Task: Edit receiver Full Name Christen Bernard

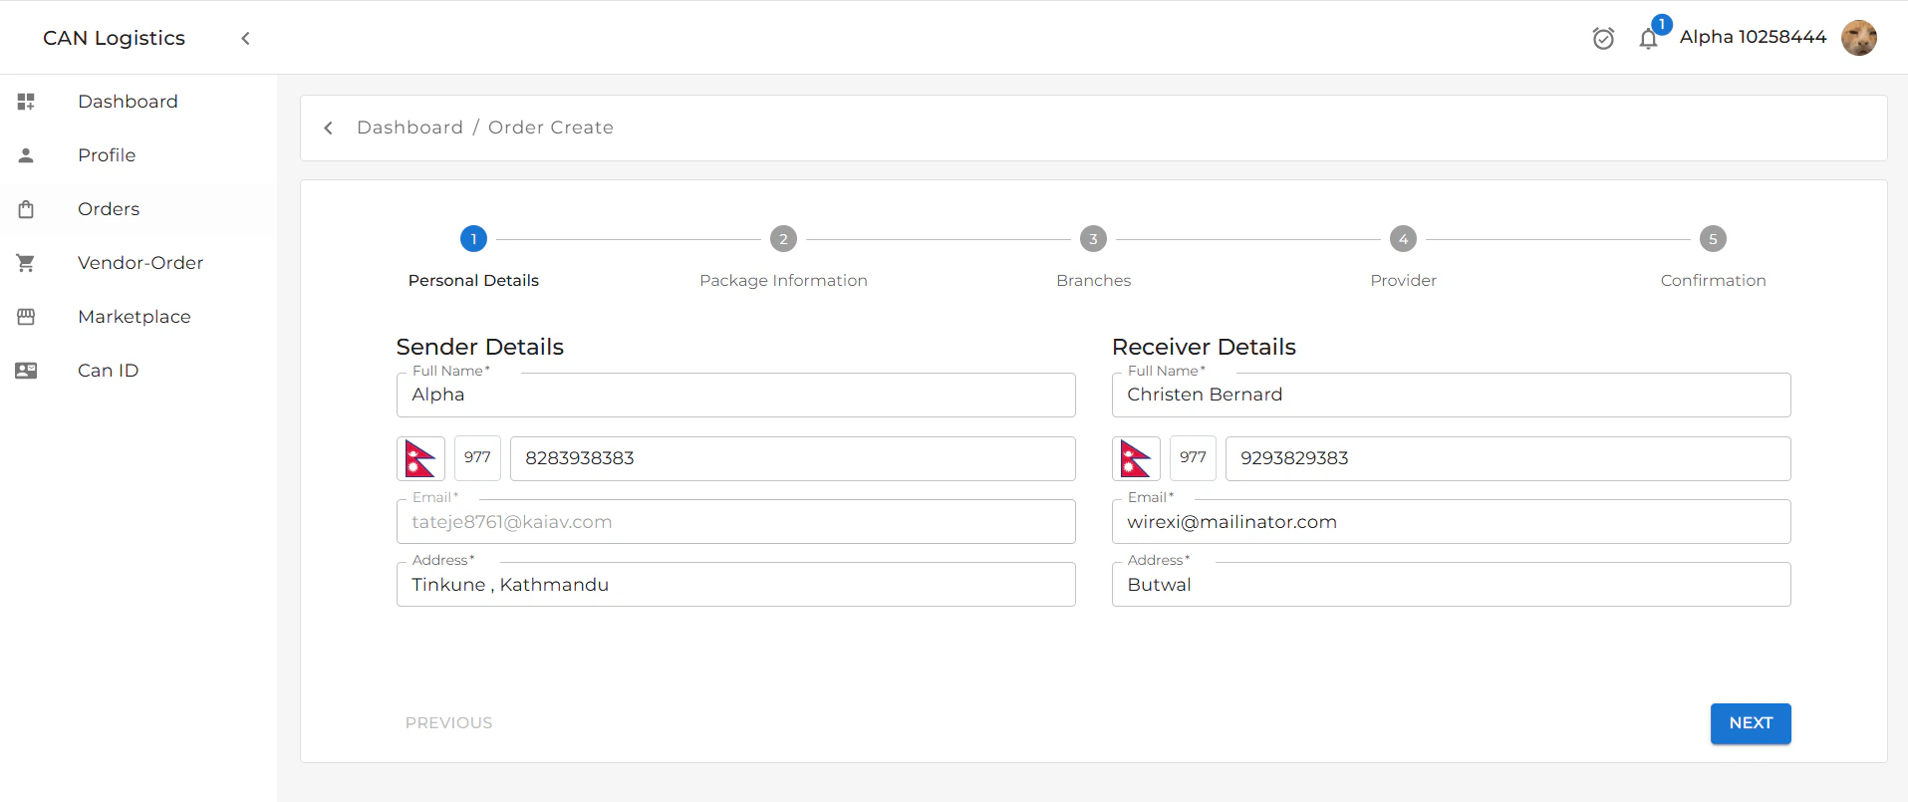Action: tap(1451, 395)
